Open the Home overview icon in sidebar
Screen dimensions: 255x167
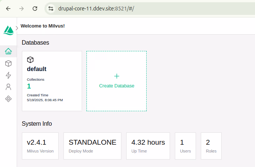coord(8,51)
